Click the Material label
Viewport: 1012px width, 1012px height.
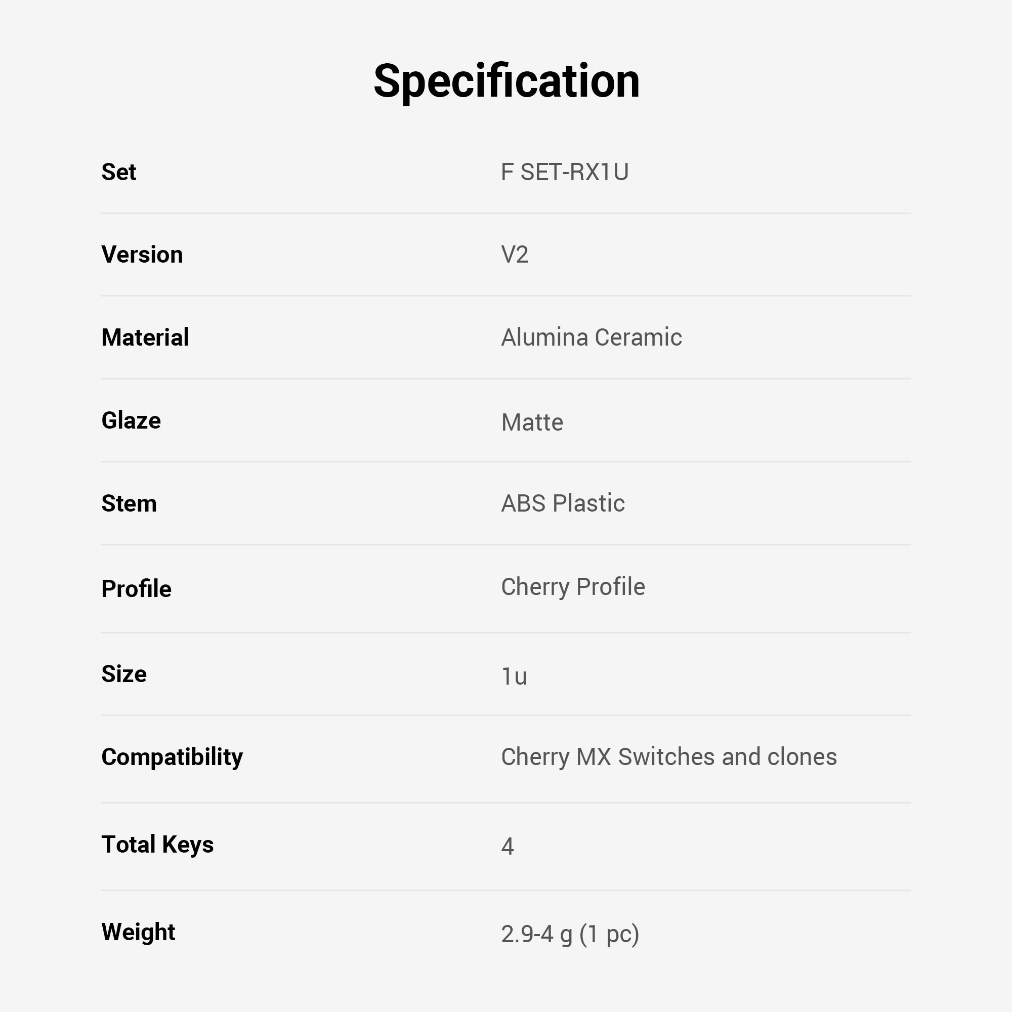click(145, 338)
